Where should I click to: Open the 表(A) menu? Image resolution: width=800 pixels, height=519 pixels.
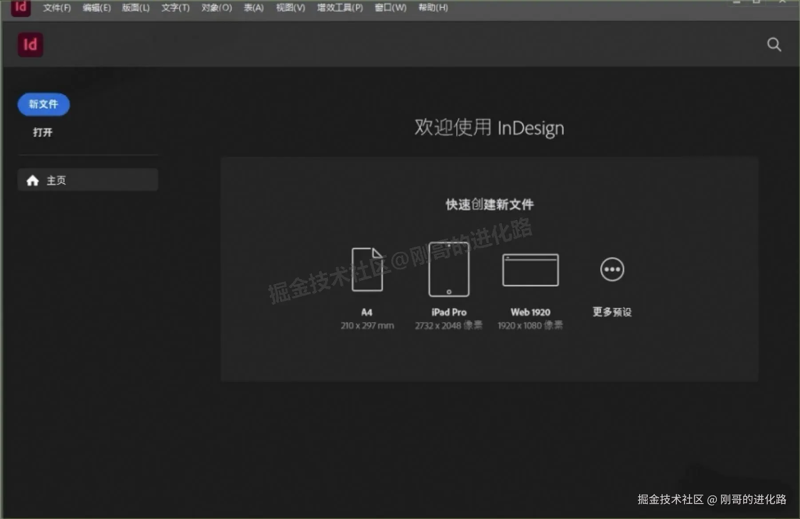[x=253, y=8]
